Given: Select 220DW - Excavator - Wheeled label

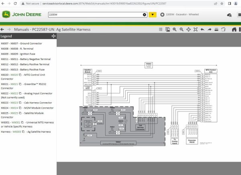Looking at the screenshot, I should [182, 14].
